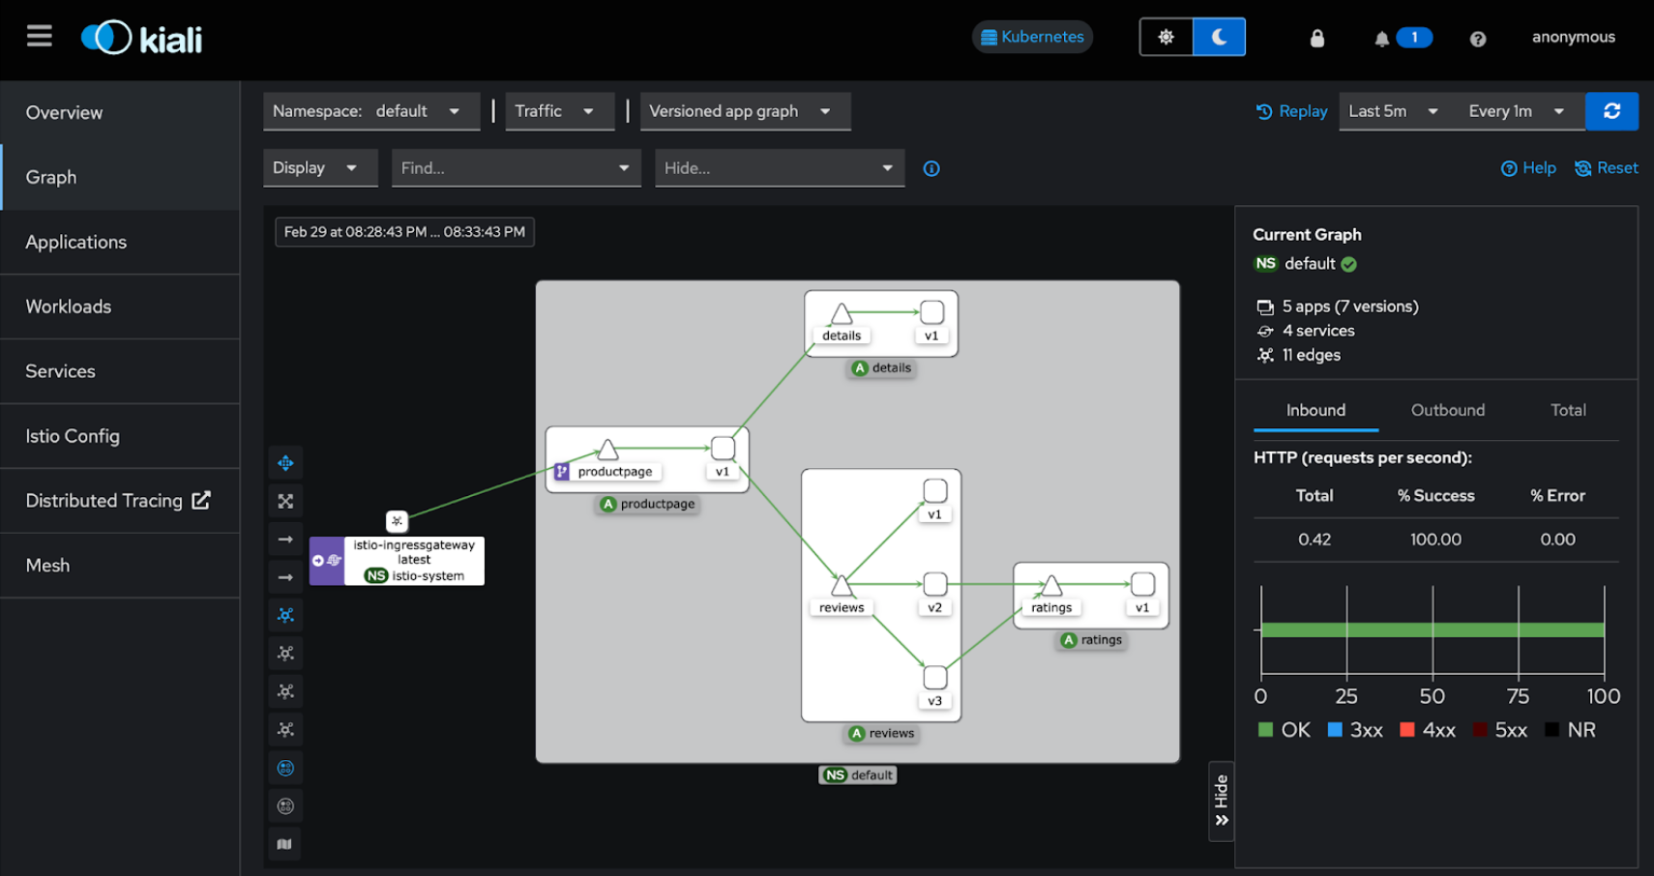Select the details service triangle node

pos(842,314)
